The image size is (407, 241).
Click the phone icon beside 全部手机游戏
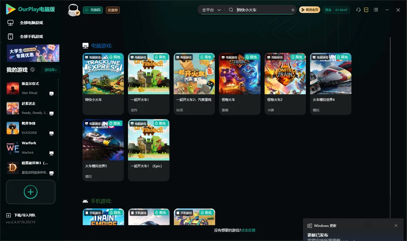click(11, 36)
